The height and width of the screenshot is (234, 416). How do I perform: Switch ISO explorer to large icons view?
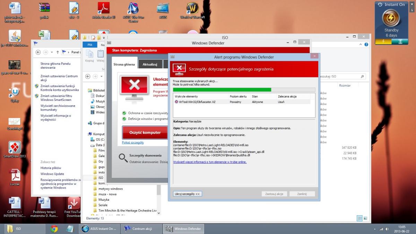click(x=366, y=218)
